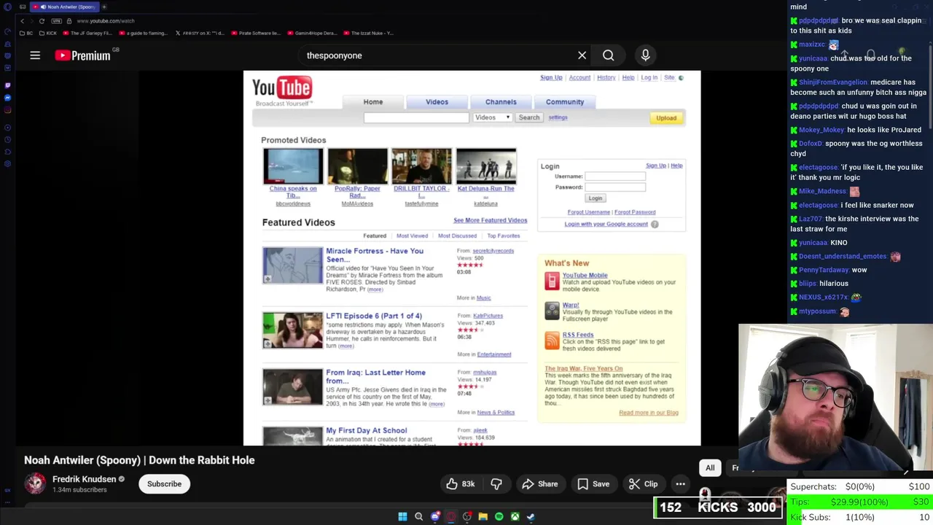
Task: Start voice search with the microphone
Action: pos(645,55)
